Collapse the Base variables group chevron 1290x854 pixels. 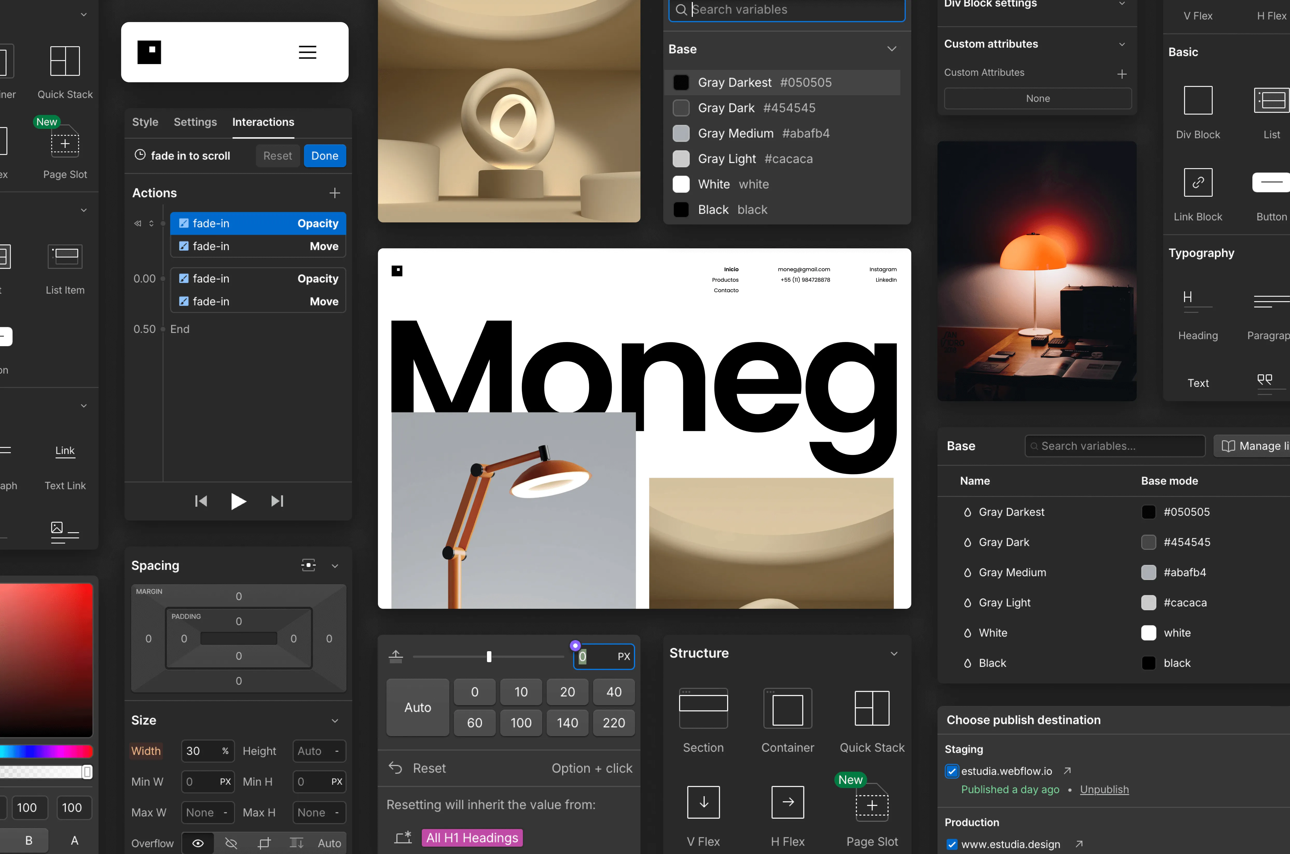(892, 49)
